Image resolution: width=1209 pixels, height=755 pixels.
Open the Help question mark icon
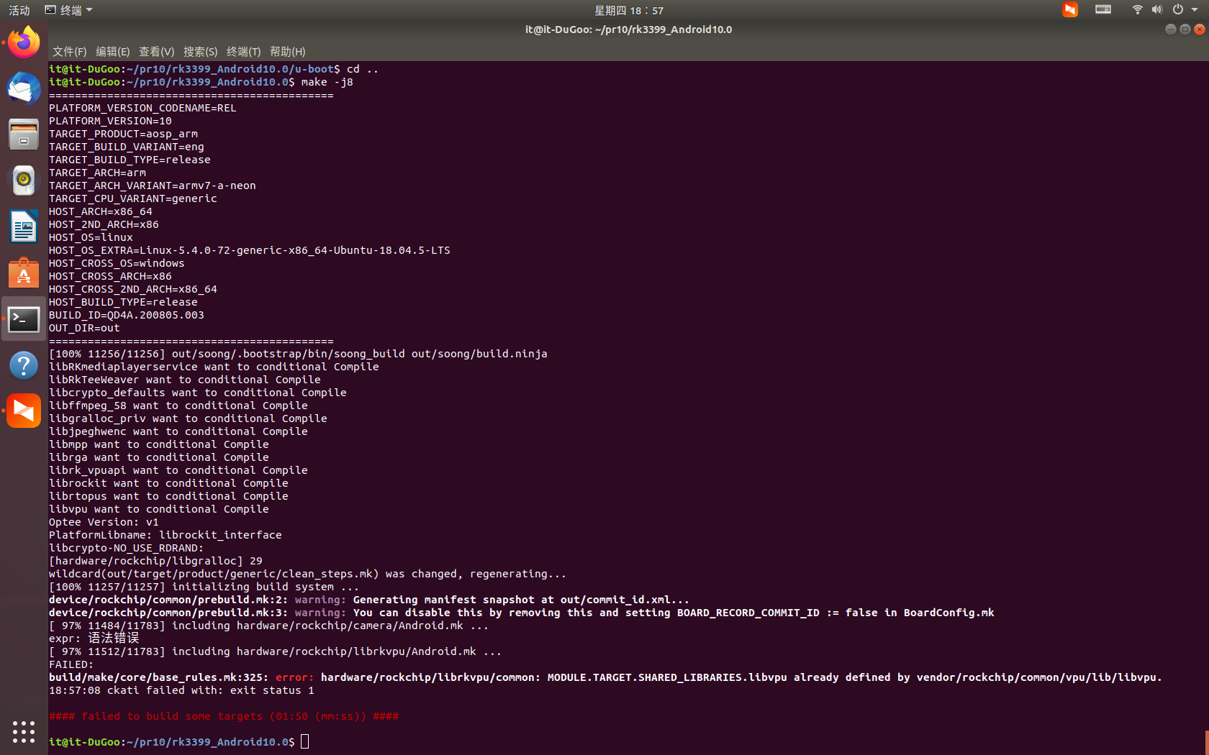pyautogui.click(x=24, y=365)
